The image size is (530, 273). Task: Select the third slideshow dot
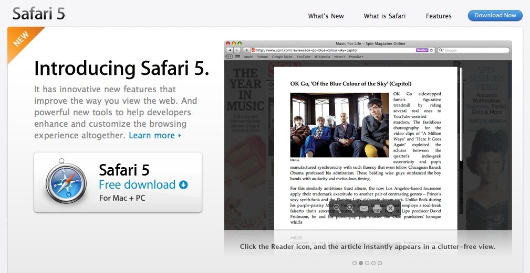point(367,263)
